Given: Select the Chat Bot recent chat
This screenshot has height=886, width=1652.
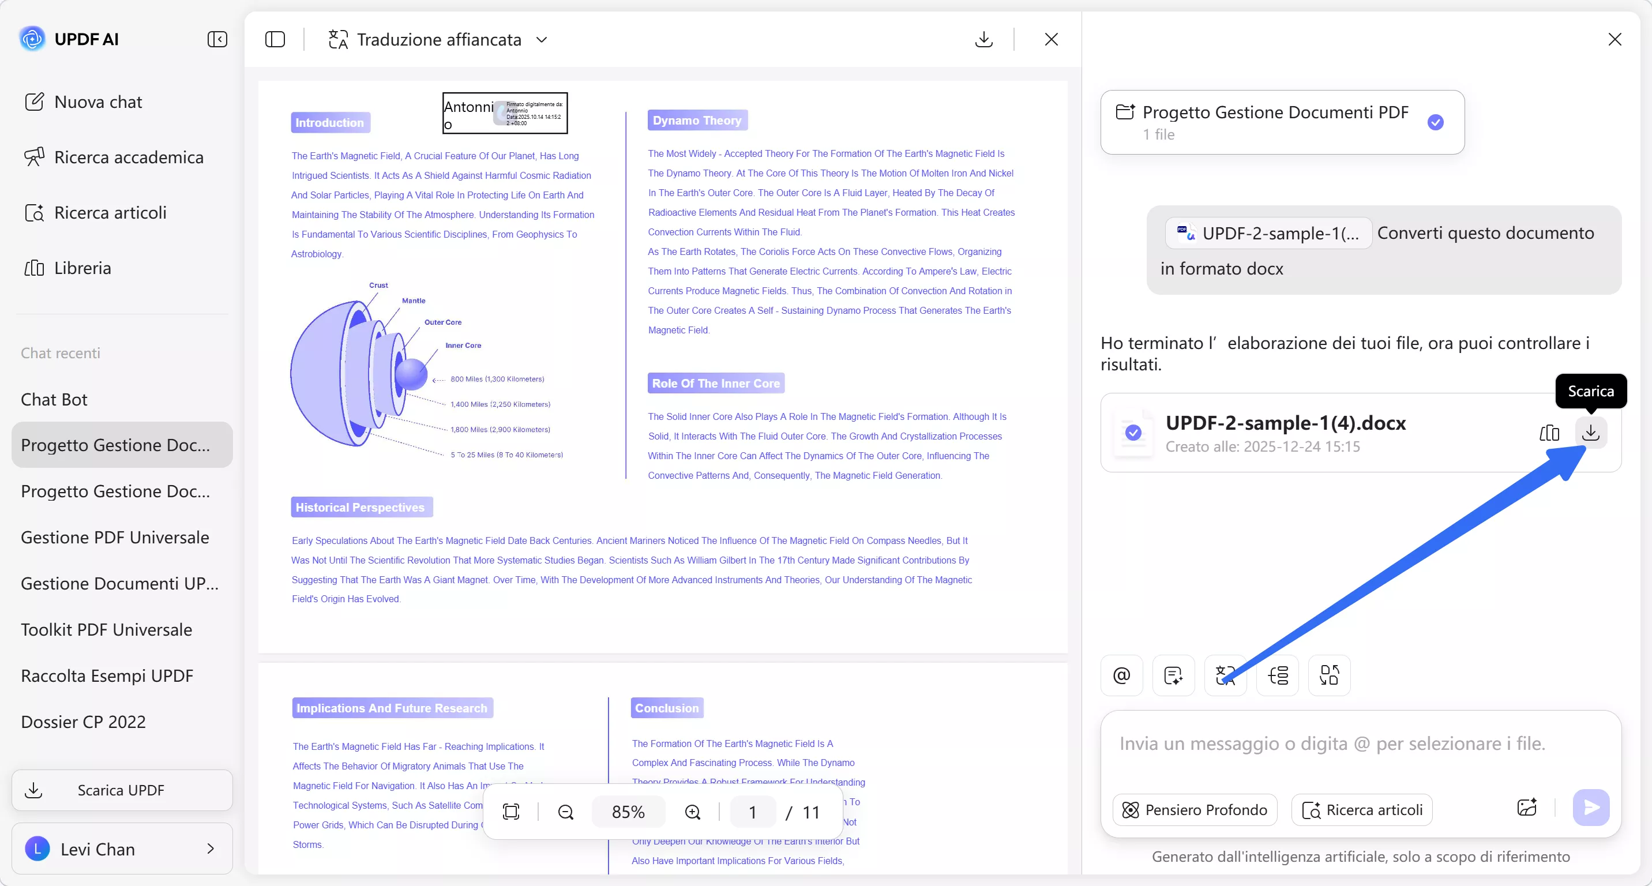Looking at the screenshot, I should [x=55, y=399].
